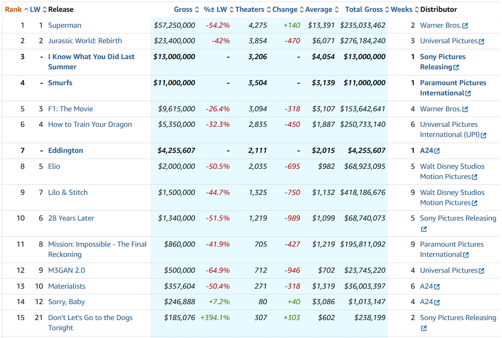The width and height of the screenshot is (502, 338).
Task: View the Sorry, Baby release page
Action: [x=67, y=302]
